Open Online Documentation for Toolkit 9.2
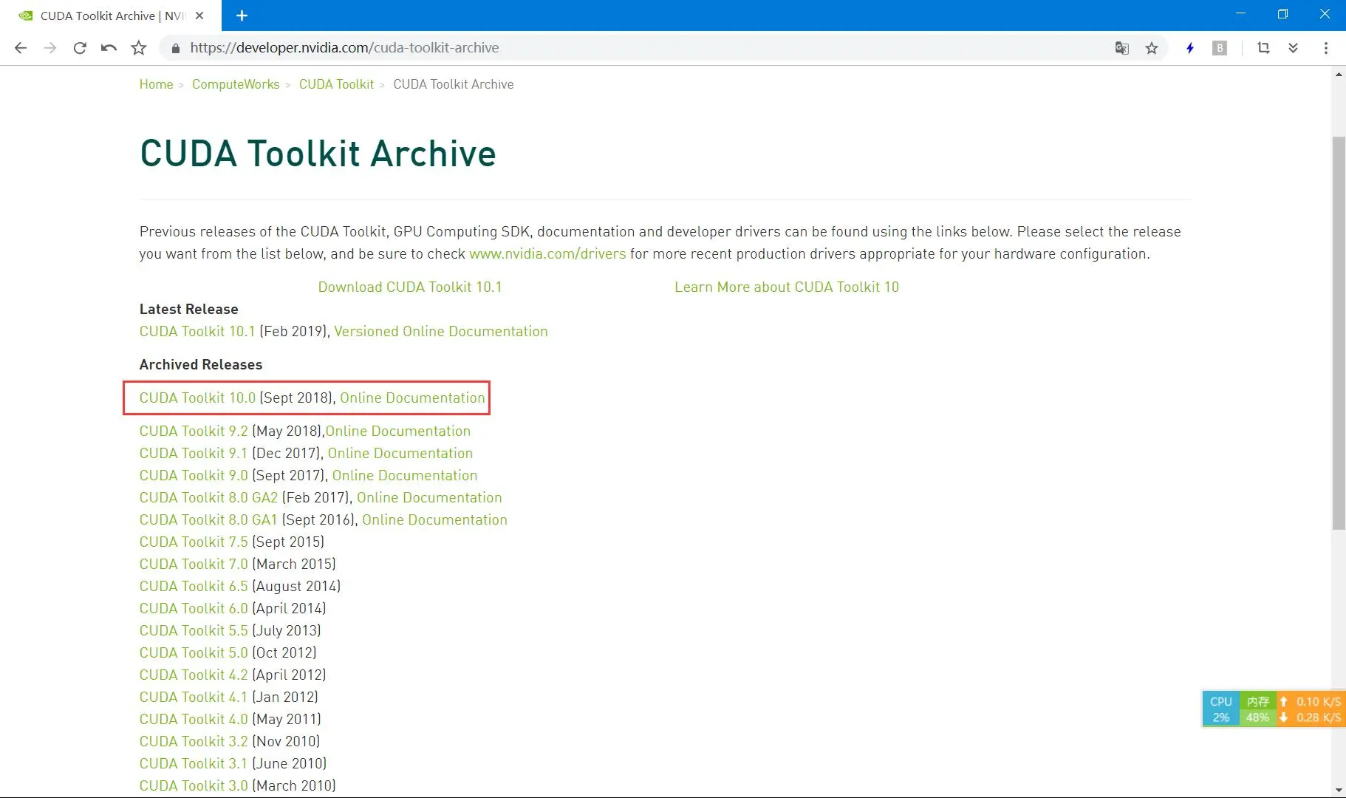Image resolution: width=1346 pixels, height=798 pixels. 398,431
